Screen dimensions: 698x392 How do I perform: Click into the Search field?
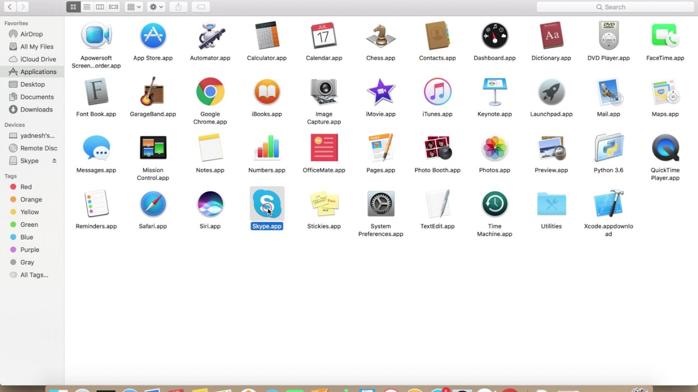point(615,7)
